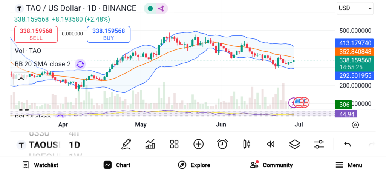Create an alert with the alarm clock icon
The width and height of the screenshot is (386, 174).
222,144
